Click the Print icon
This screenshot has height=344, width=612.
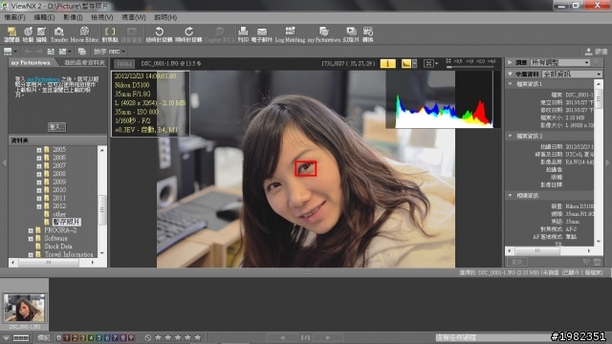[x=243, y=34]
